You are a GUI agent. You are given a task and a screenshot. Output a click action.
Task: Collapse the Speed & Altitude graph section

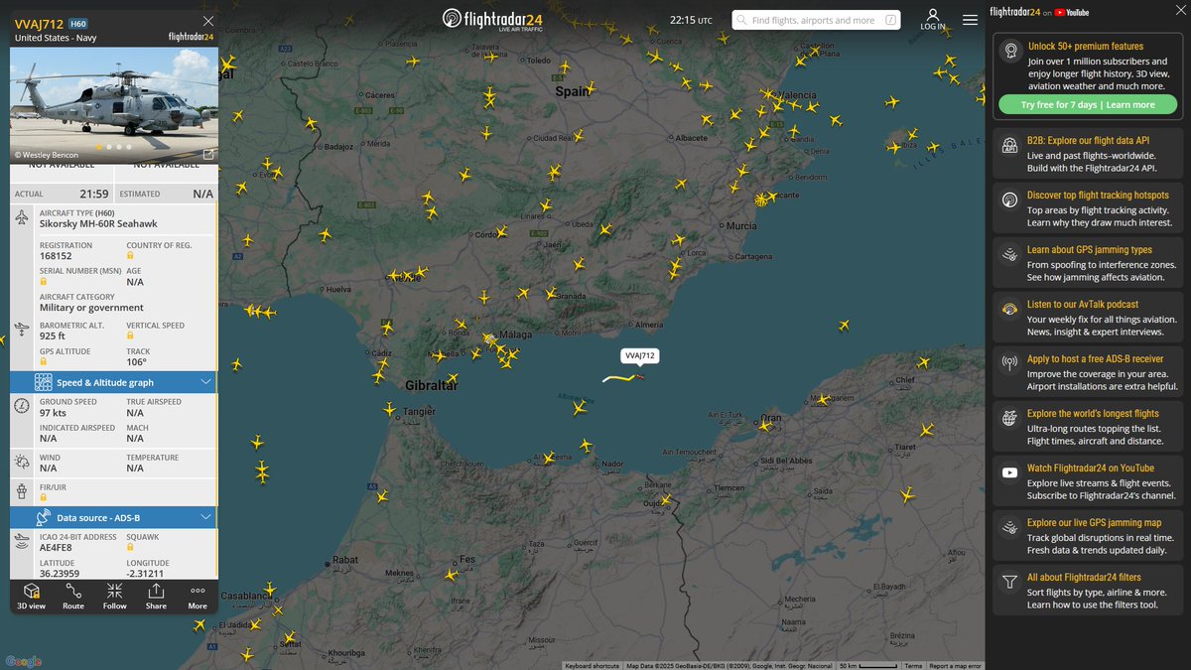tap(206, 382)
